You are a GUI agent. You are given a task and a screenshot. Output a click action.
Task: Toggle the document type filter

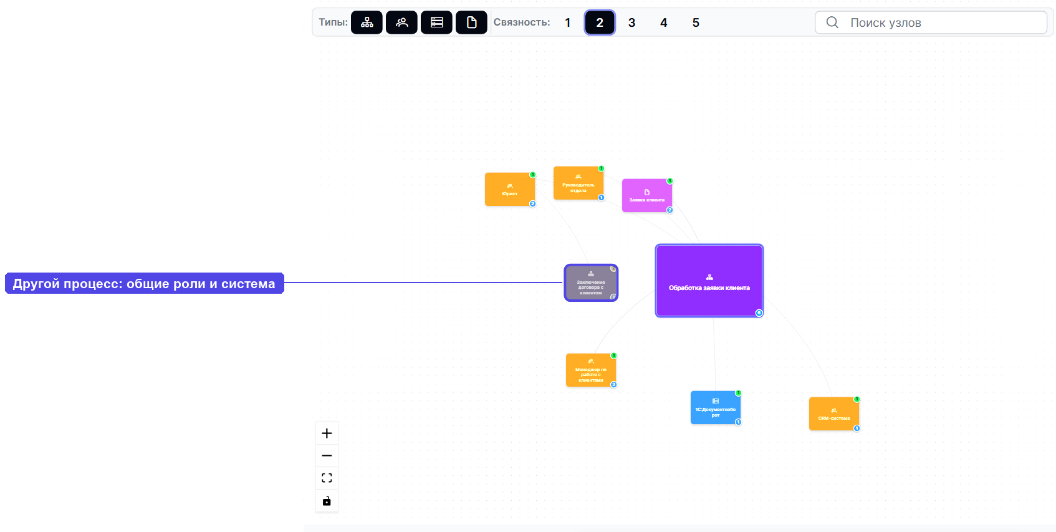pos(471,22)
